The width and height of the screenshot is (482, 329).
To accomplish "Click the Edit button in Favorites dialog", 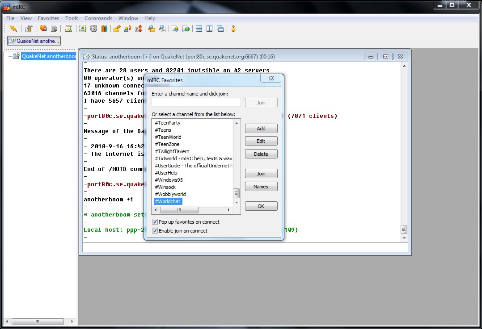I will (261, 141).
